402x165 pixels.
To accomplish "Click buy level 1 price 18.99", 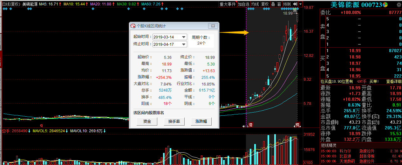I will point(355,51).
